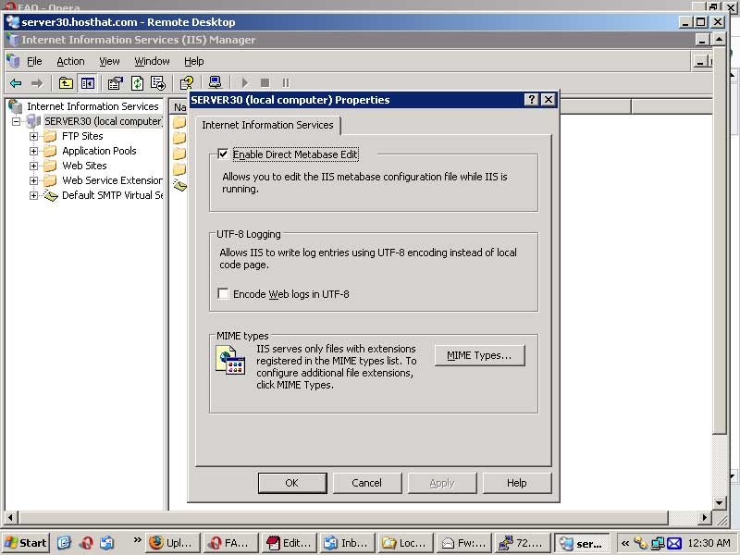Click the Opera quick launch icon
The height and width of the screenshot is (555, 740).
tap(86, 543)
